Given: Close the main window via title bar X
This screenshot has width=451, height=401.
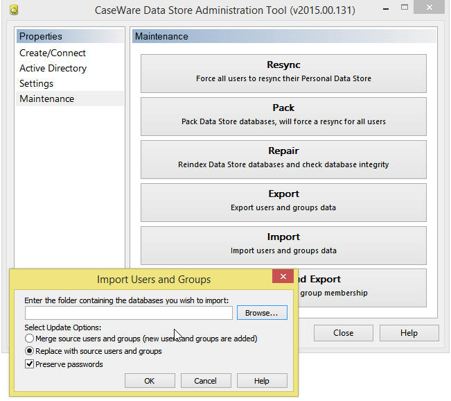Looking at the screenshot, I should pyautogui.click(x=429, y=7).
